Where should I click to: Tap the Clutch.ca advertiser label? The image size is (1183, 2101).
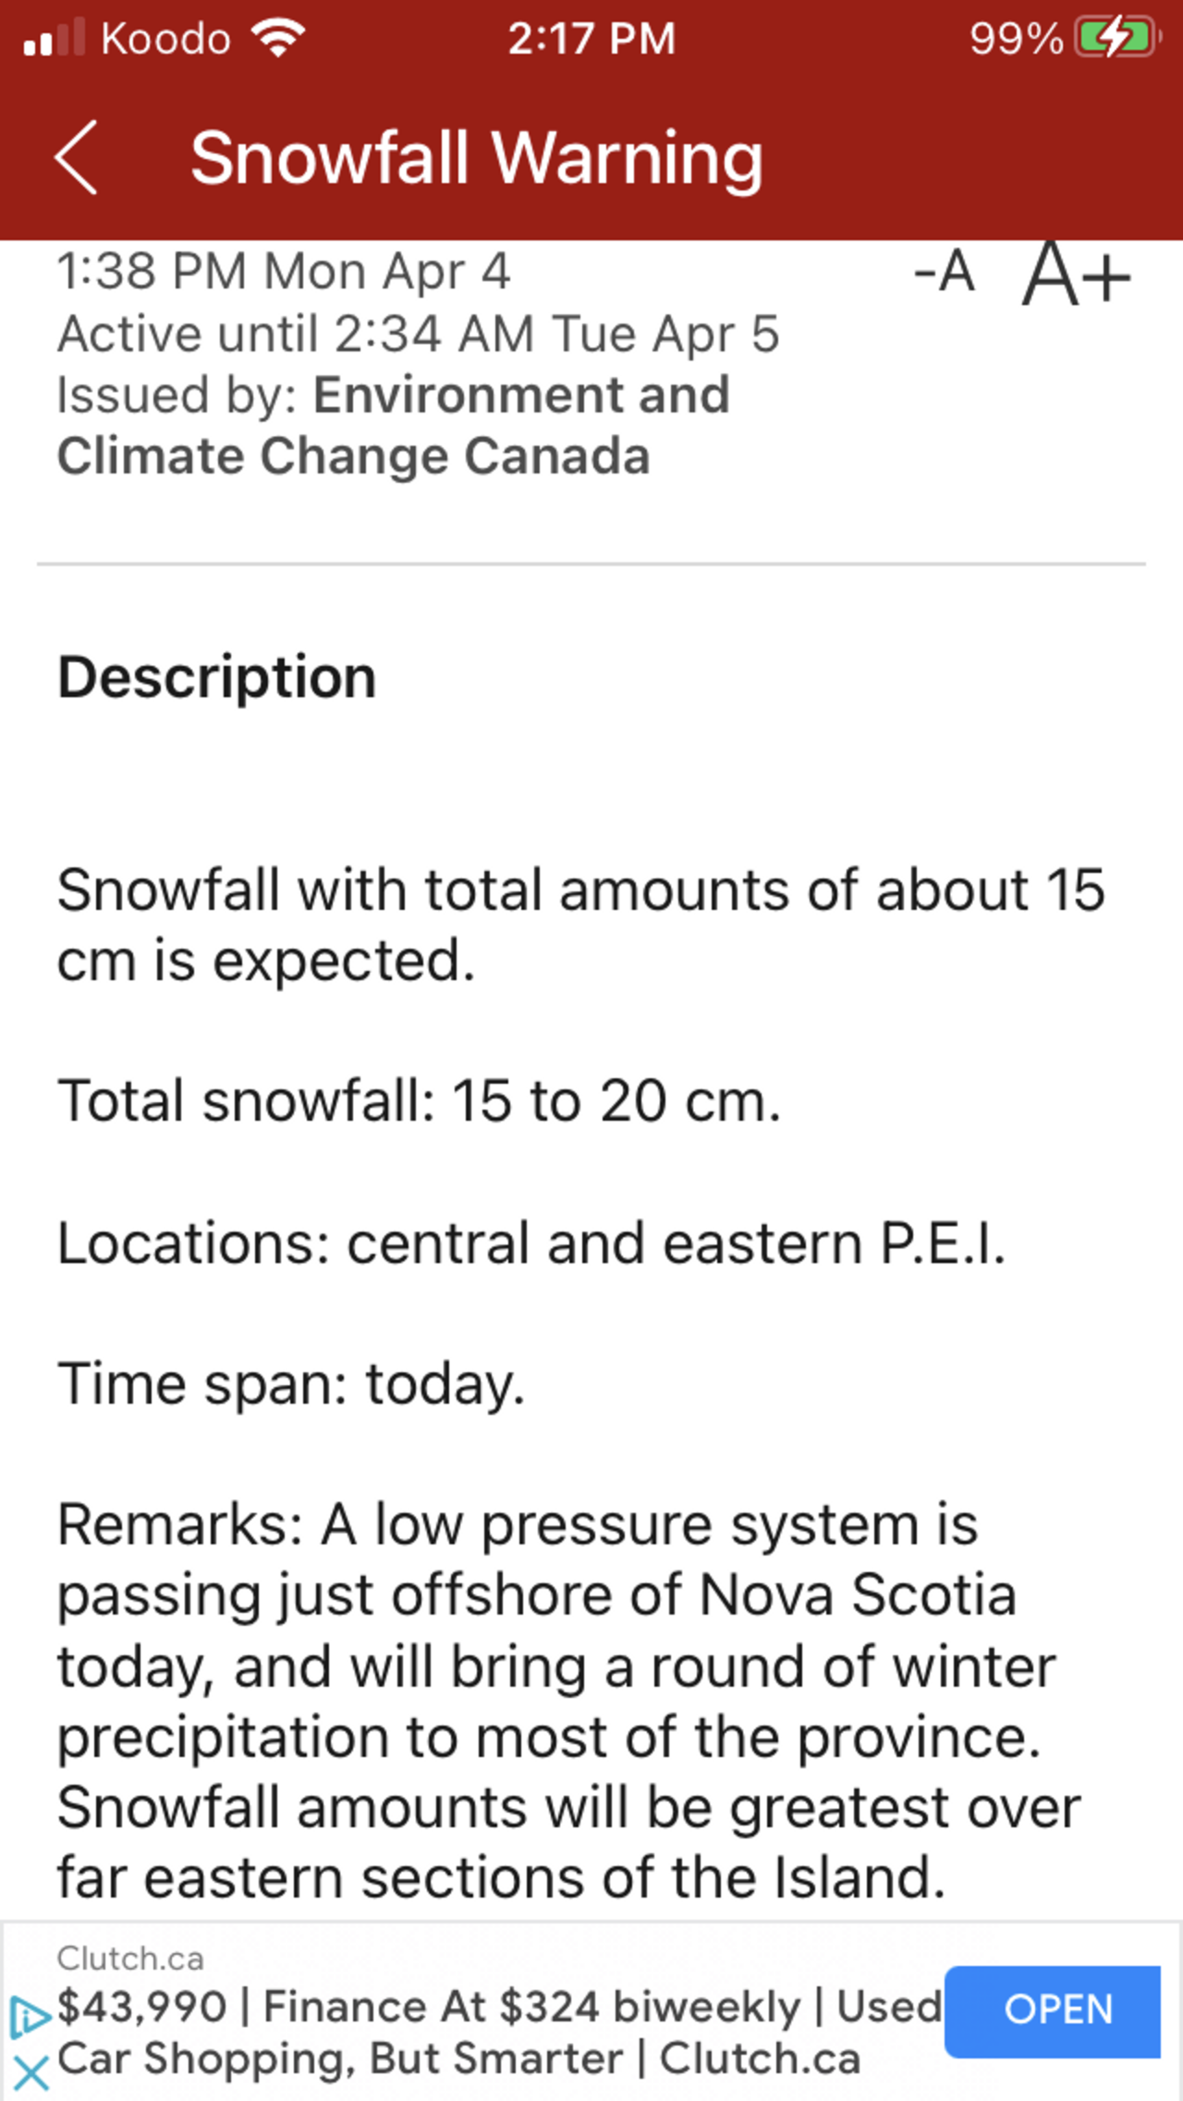tap(130, 1959)
